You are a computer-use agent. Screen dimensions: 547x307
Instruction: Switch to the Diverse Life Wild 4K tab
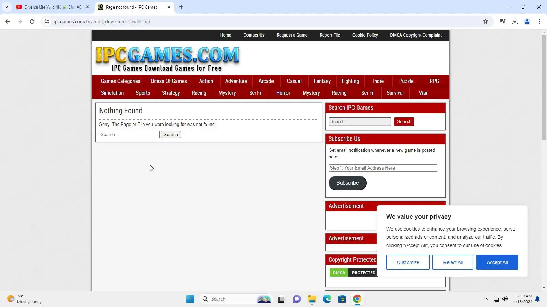(49, 7)
